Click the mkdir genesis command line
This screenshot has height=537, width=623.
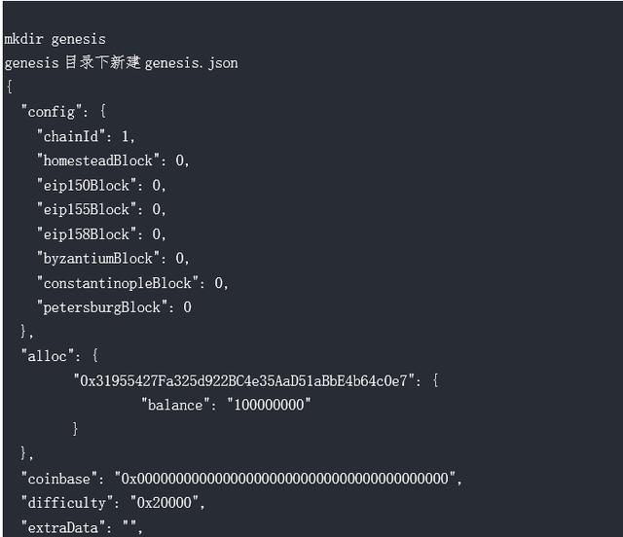[55, 39]
